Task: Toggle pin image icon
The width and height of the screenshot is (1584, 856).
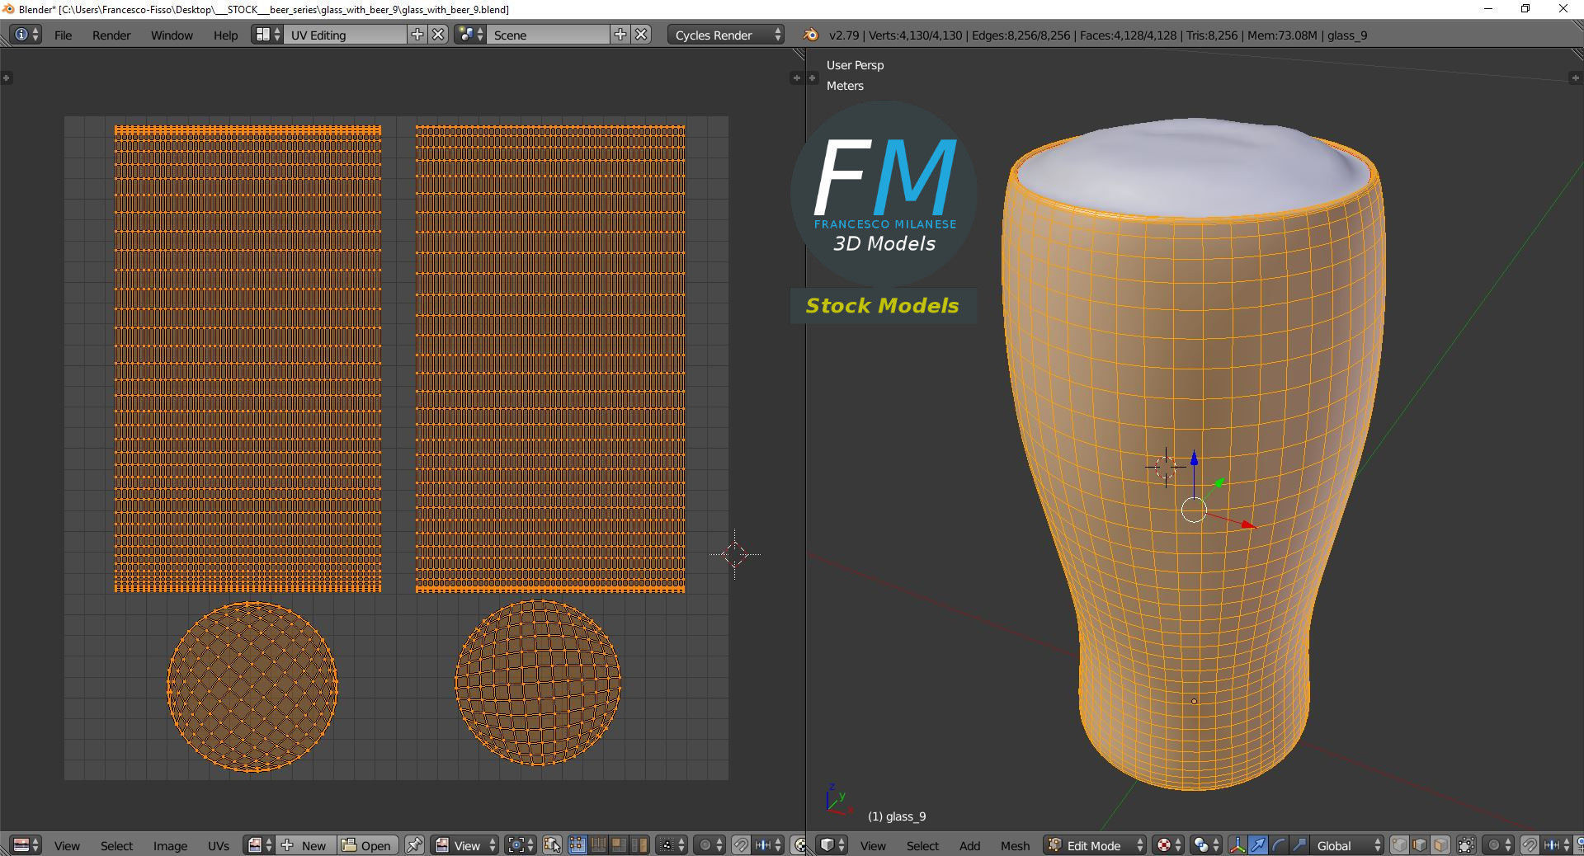Action: (x=414, y=845)
